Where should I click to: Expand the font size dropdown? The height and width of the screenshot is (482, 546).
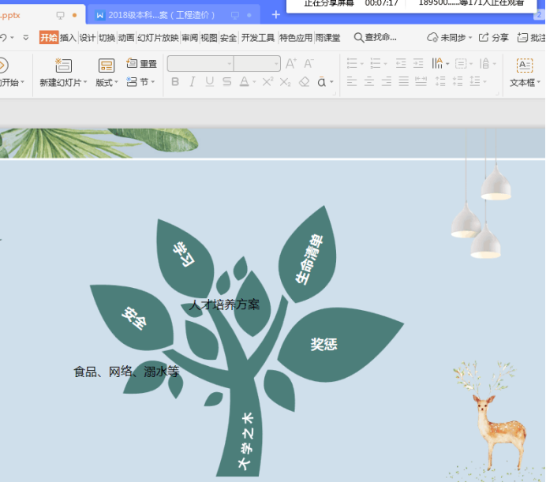coord(276,64)
